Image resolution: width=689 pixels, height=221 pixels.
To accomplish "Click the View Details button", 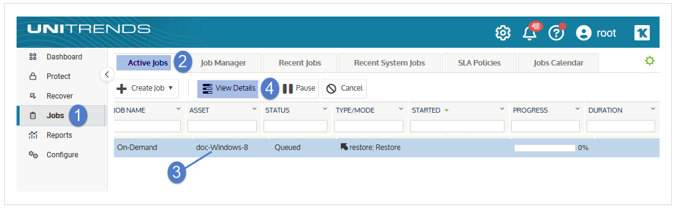I will pos(229,89).
